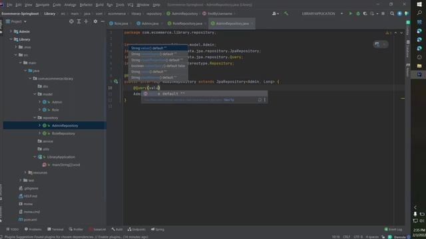
Task: Open the user account dropdown in toolbar
Action: click(x=275, y=13)
